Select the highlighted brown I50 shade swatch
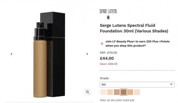 point(124,92)
